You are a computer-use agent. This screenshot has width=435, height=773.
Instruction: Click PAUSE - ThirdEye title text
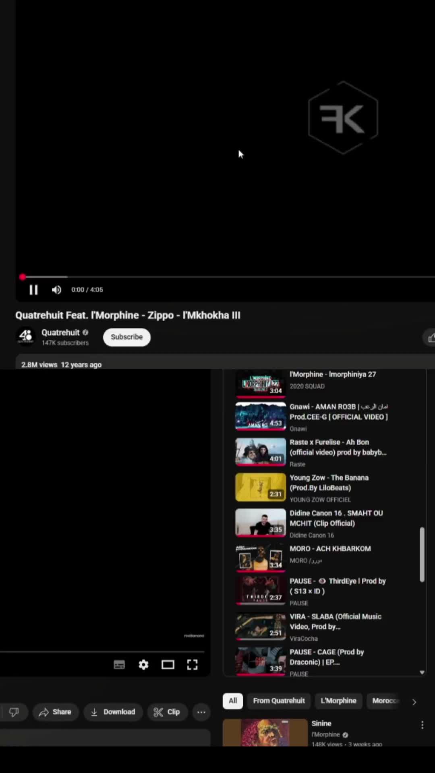[338, 586]
